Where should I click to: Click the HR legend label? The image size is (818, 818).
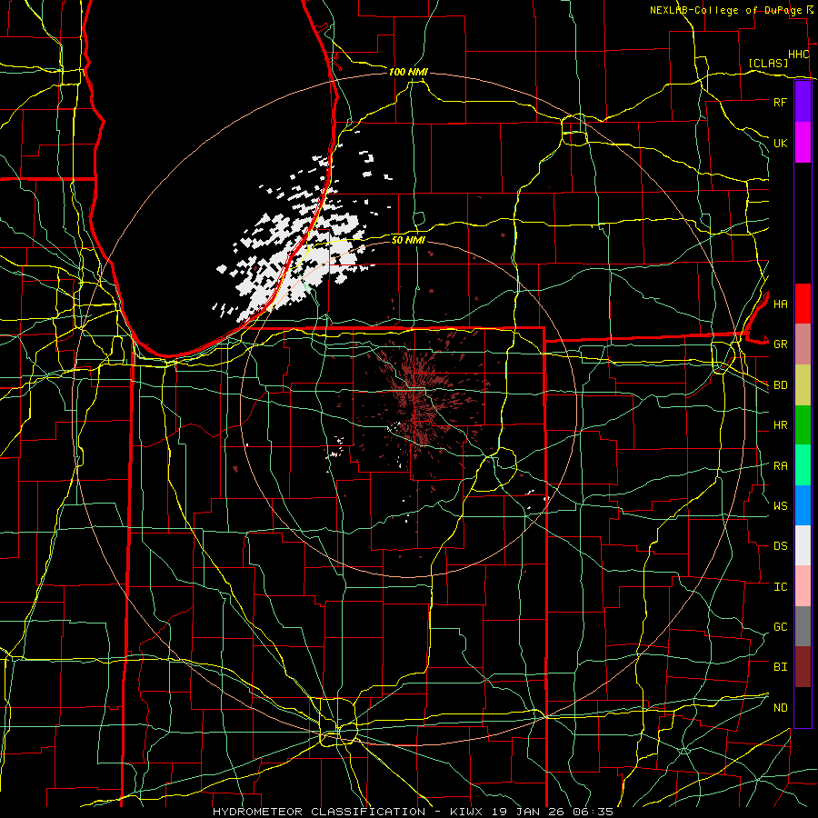pyautogui.click(x=781, y=425)
